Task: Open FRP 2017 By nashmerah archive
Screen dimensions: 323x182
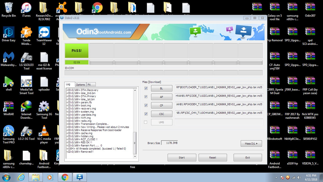Action: (x=292, y=110)
